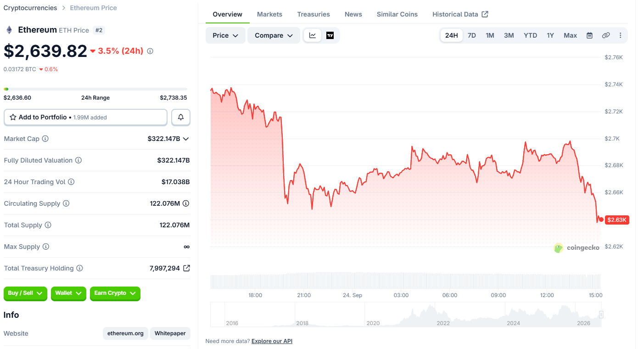638x349 pixels.
Task: Click the red current price marker dot
Action: pos(601,220)
